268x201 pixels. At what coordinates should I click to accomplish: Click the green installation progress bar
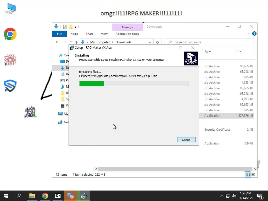pos(134,83)
